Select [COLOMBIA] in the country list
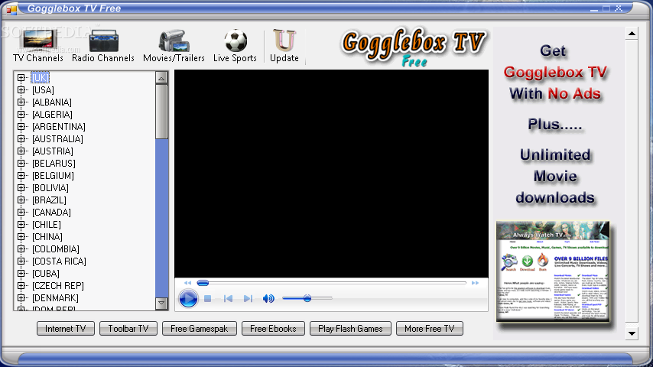This screenshot has height=367, width=653. (x=56, y=249)
